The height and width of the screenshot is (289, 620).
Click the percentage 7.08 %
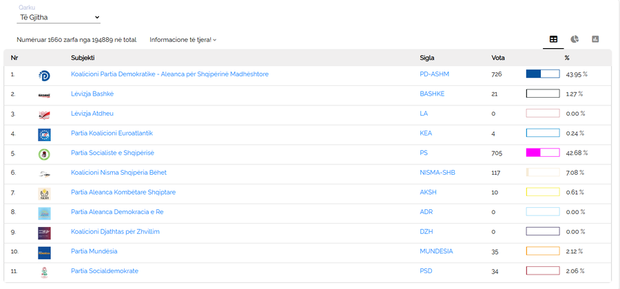tap(575, 173)
